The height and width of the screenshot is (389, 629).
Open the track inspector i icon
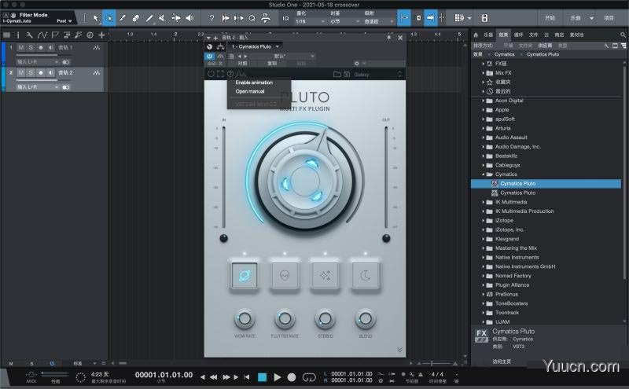point(18,35)
